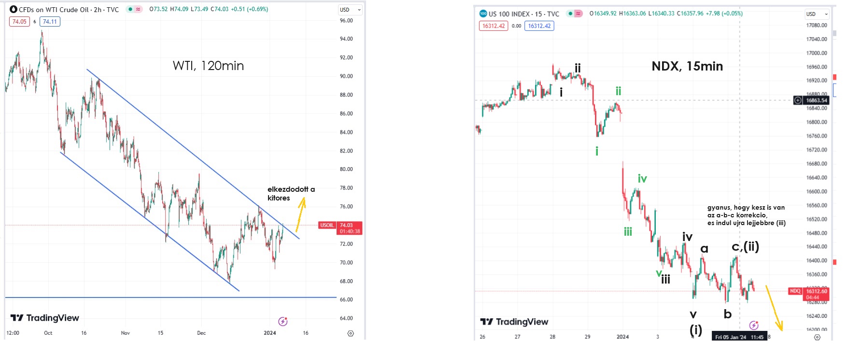Screen dimensions: 847x356
Task: Click the red 74.05 sell price button
Action: [x=19, y=22]
